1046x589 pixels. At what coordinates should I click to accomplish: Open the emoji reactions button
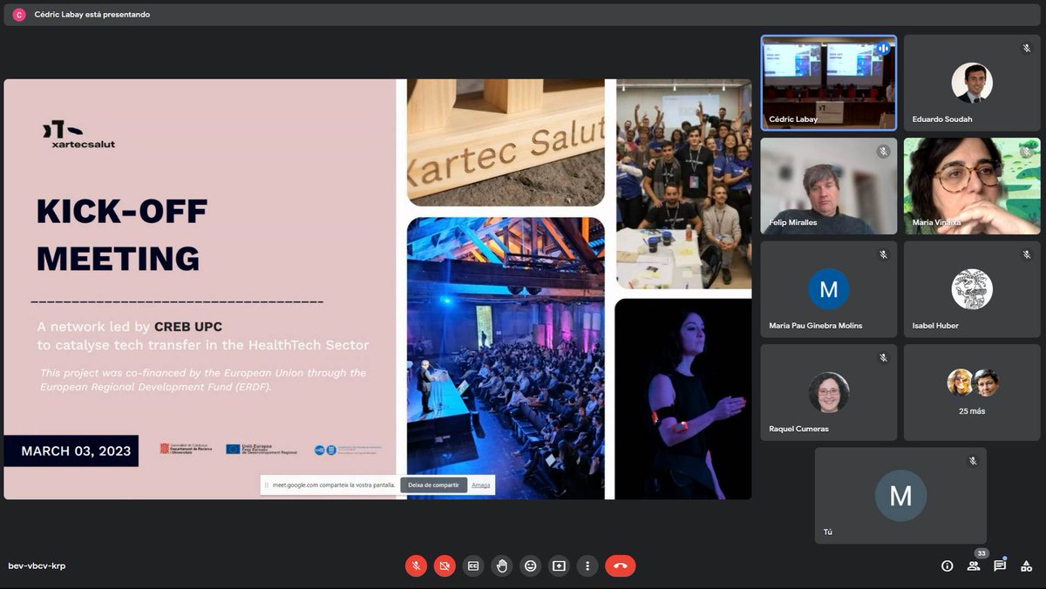(x=531, y=565)
